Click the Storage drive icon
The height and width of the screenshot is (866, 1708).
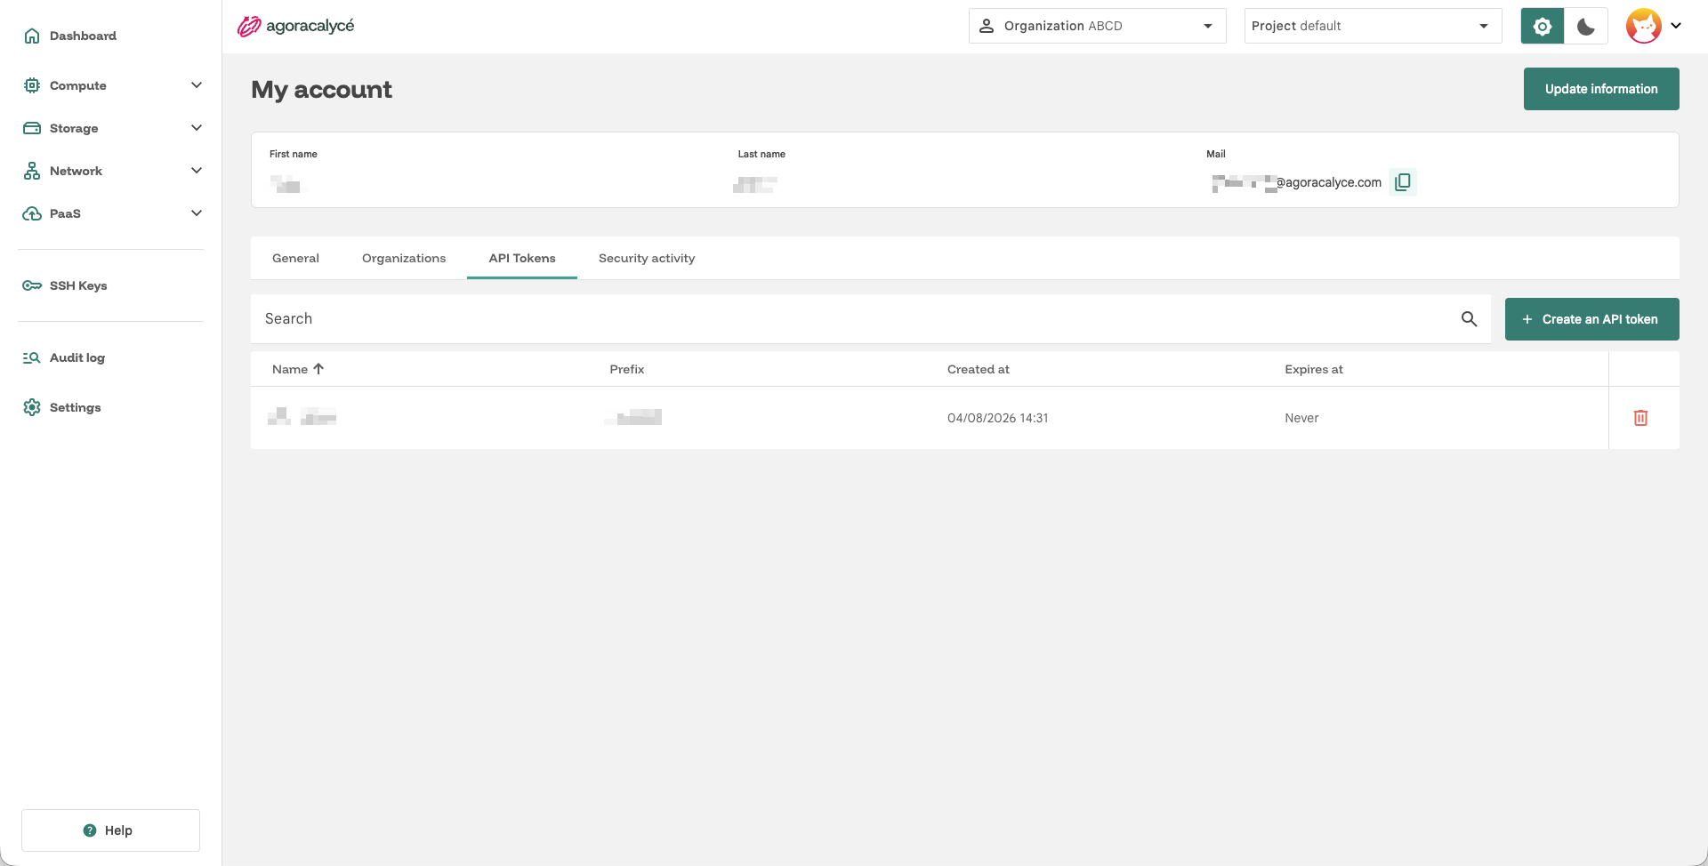pos(32,128)
